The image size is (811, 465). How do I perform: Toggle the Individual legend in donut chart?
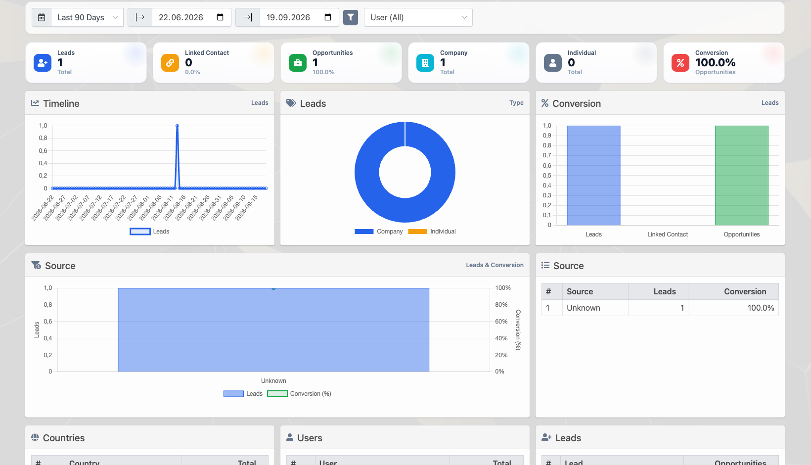pos(432,232)
